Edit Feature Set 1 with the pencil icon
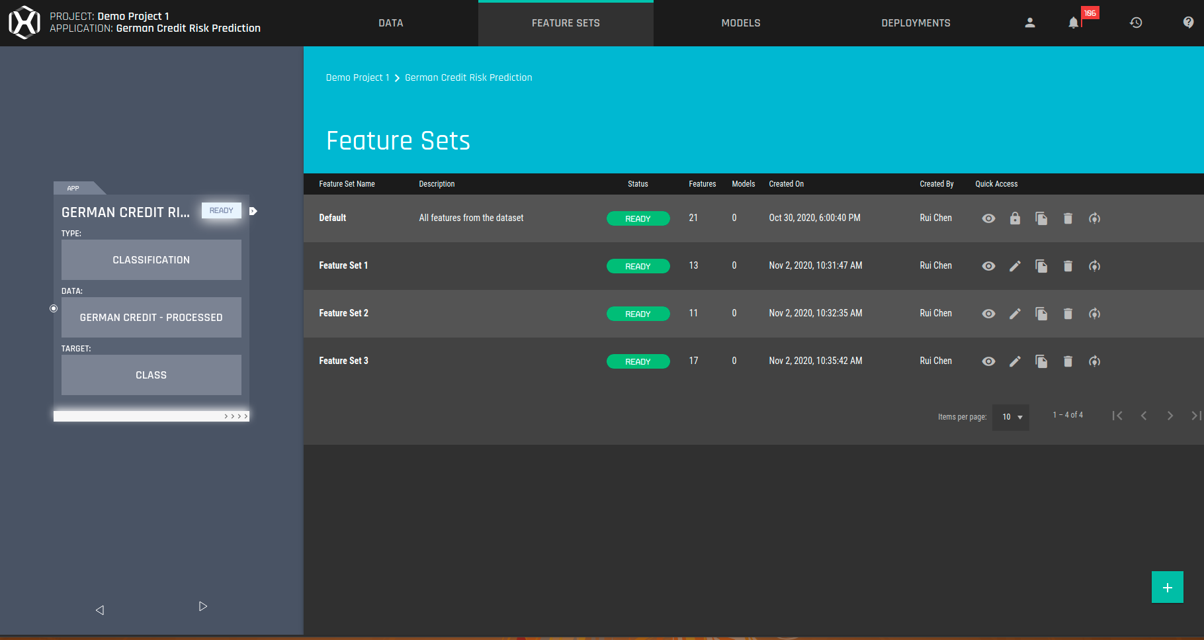 point(1015,265)
